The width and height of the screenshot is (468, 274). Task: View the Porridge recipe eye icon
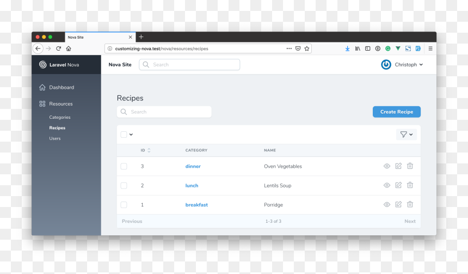(x=387, y=205)
